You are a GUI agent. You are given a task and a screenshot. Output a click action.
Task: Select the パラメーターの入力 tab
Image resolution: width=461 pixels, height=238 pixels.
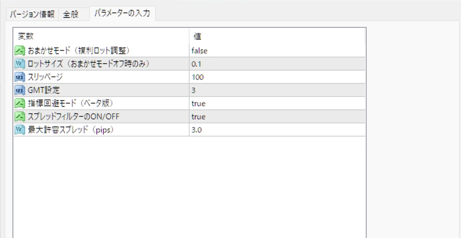[x=122, y=14]
